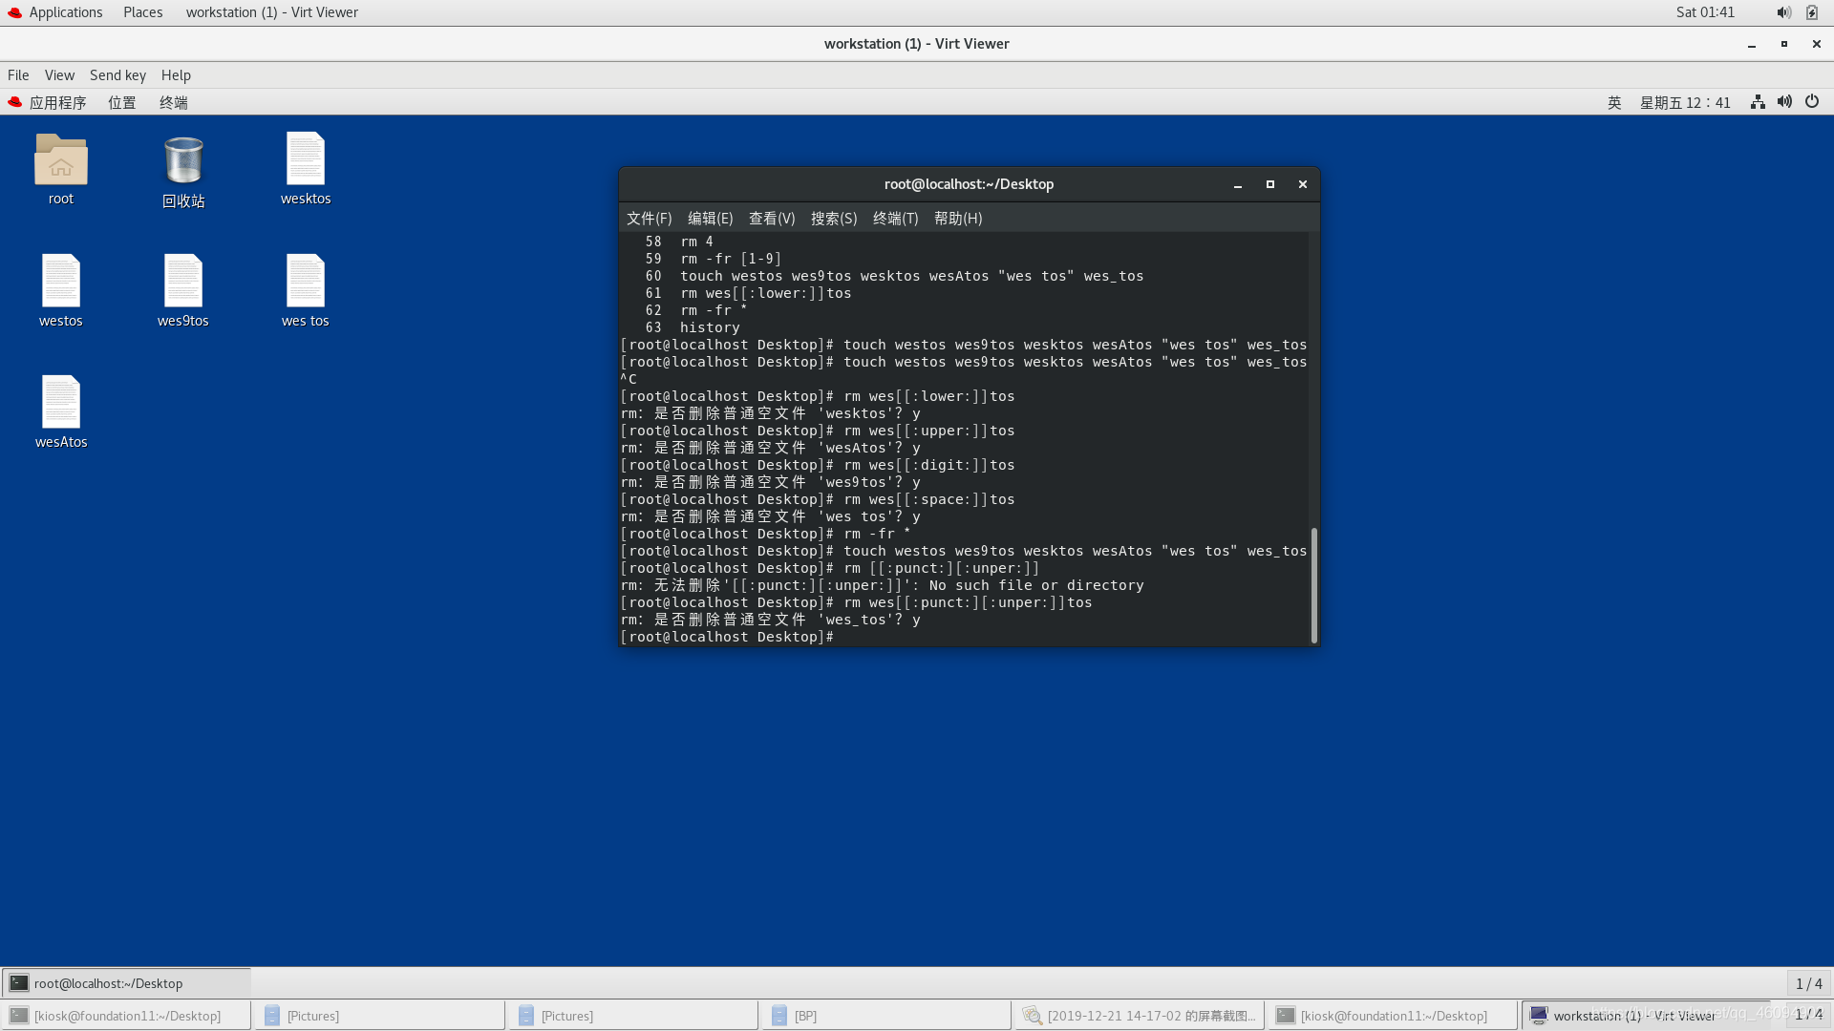Select the westos file on desktop

click(x=60, y=282)
